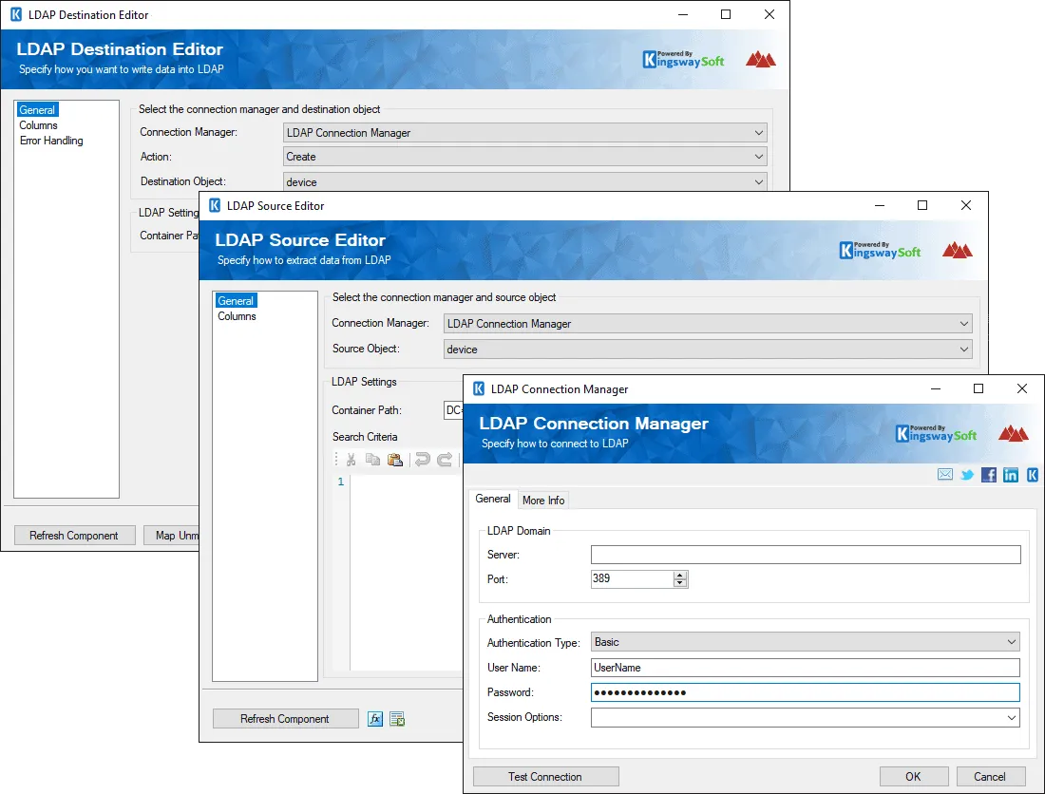Screen dimensions: 1045x794
Task: Click red mountain logo in Connection Manager header
Action: pyautogui.click(x=1013, y=434)
